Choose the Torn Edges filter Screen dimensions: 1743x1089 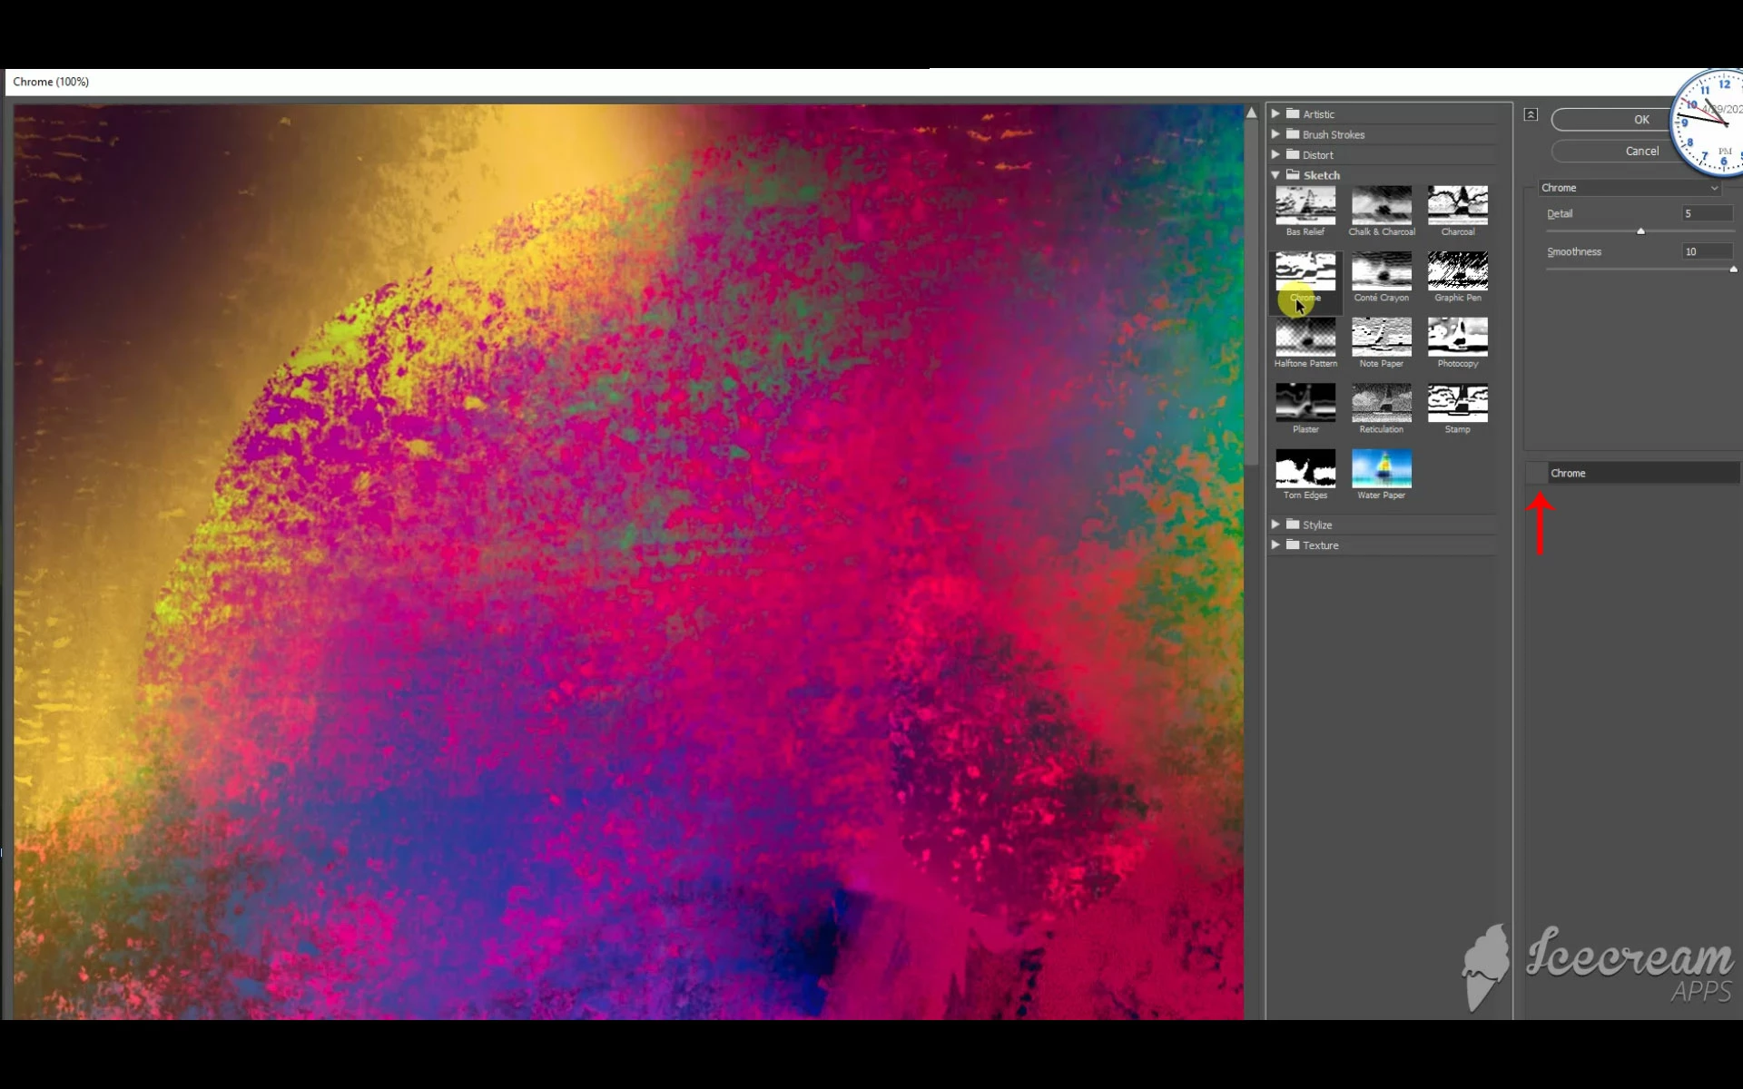[1305, 469]
